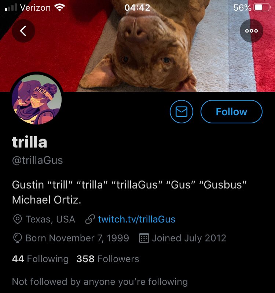Tap the link chain icon

coord(90,219)
